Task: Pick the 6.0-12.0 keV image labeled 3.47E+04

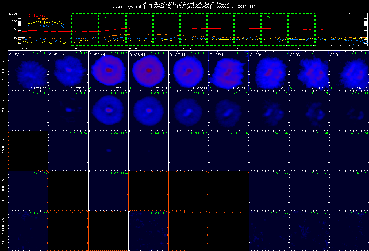Action: pos(68,111)
